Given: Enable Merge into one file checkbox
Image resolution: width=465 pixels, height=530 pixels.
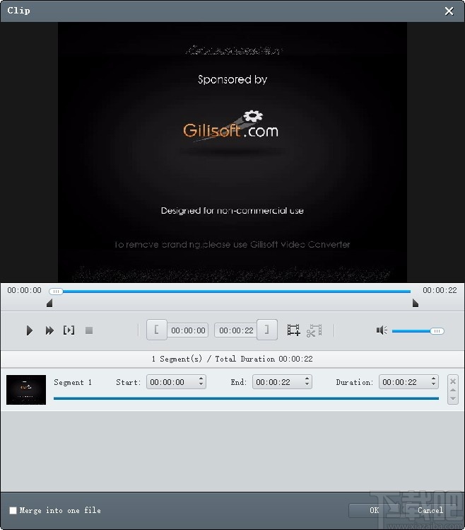Looking at the screenshot, I should [x=13, y=510].
